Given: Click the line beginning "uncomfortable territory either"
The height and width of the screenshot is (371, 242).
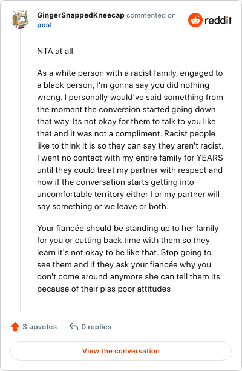Looking at the screenshot, I should tap(128, 194).
